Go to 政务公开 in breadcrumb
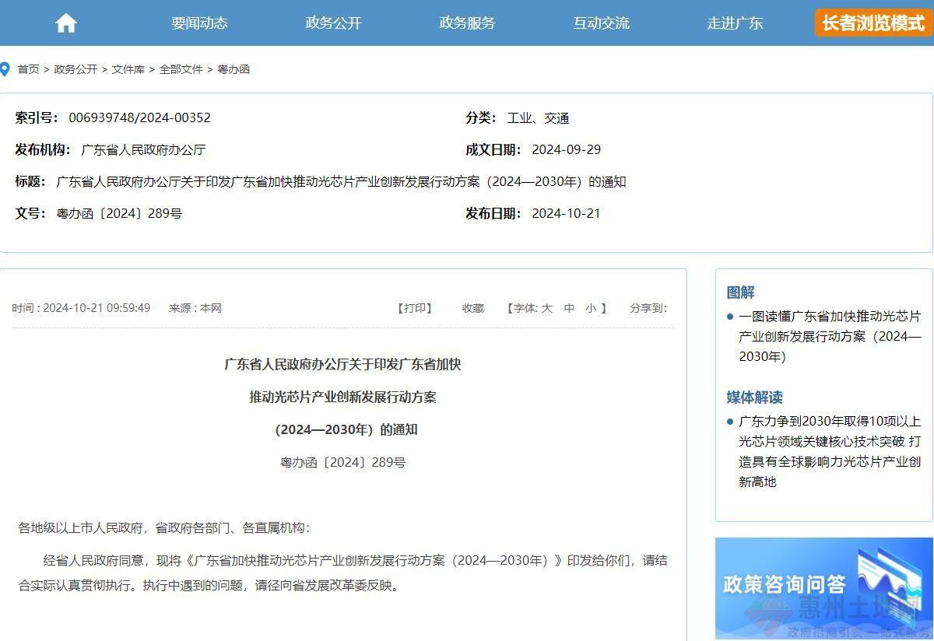 [x=75, y=69]
